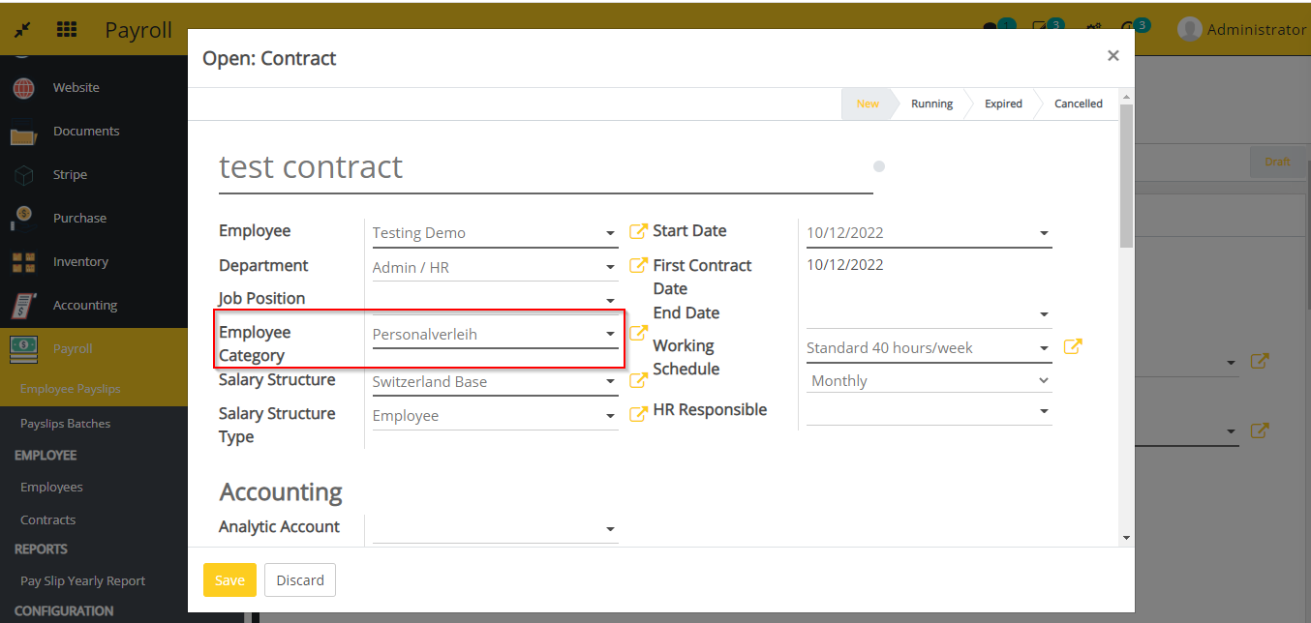Expand the HR Responsible dropdown
The image size is (1311, 623).
tap(1044, 411)
